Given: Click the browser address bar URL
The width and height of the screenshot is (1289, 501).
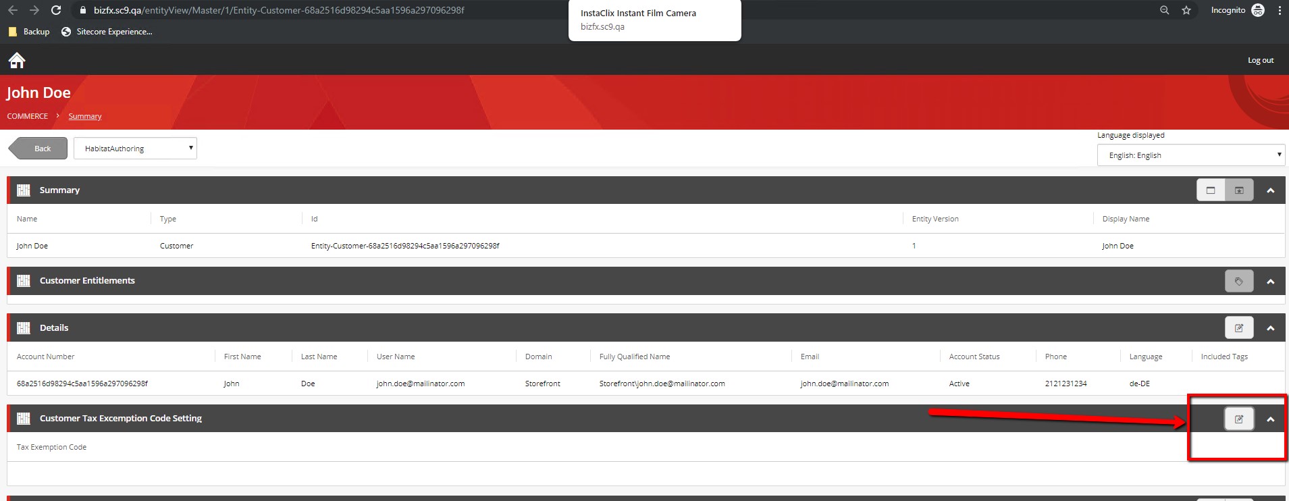Looking at the screenshot, I should (x=279, y=10).
